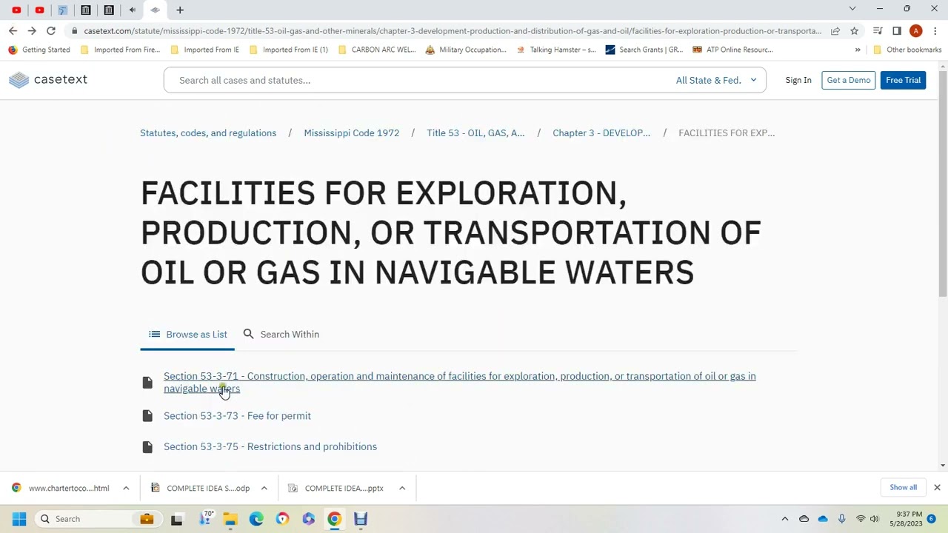Click the document icon beside Section 53-3-73
This screenshot has width=948, height=533.
pos(147,416)
